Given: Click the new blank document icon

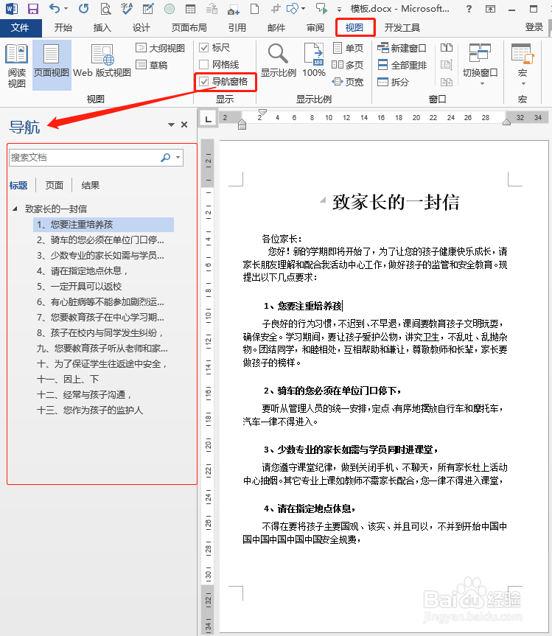Looking at the screenshot, I should click(254, 9).
